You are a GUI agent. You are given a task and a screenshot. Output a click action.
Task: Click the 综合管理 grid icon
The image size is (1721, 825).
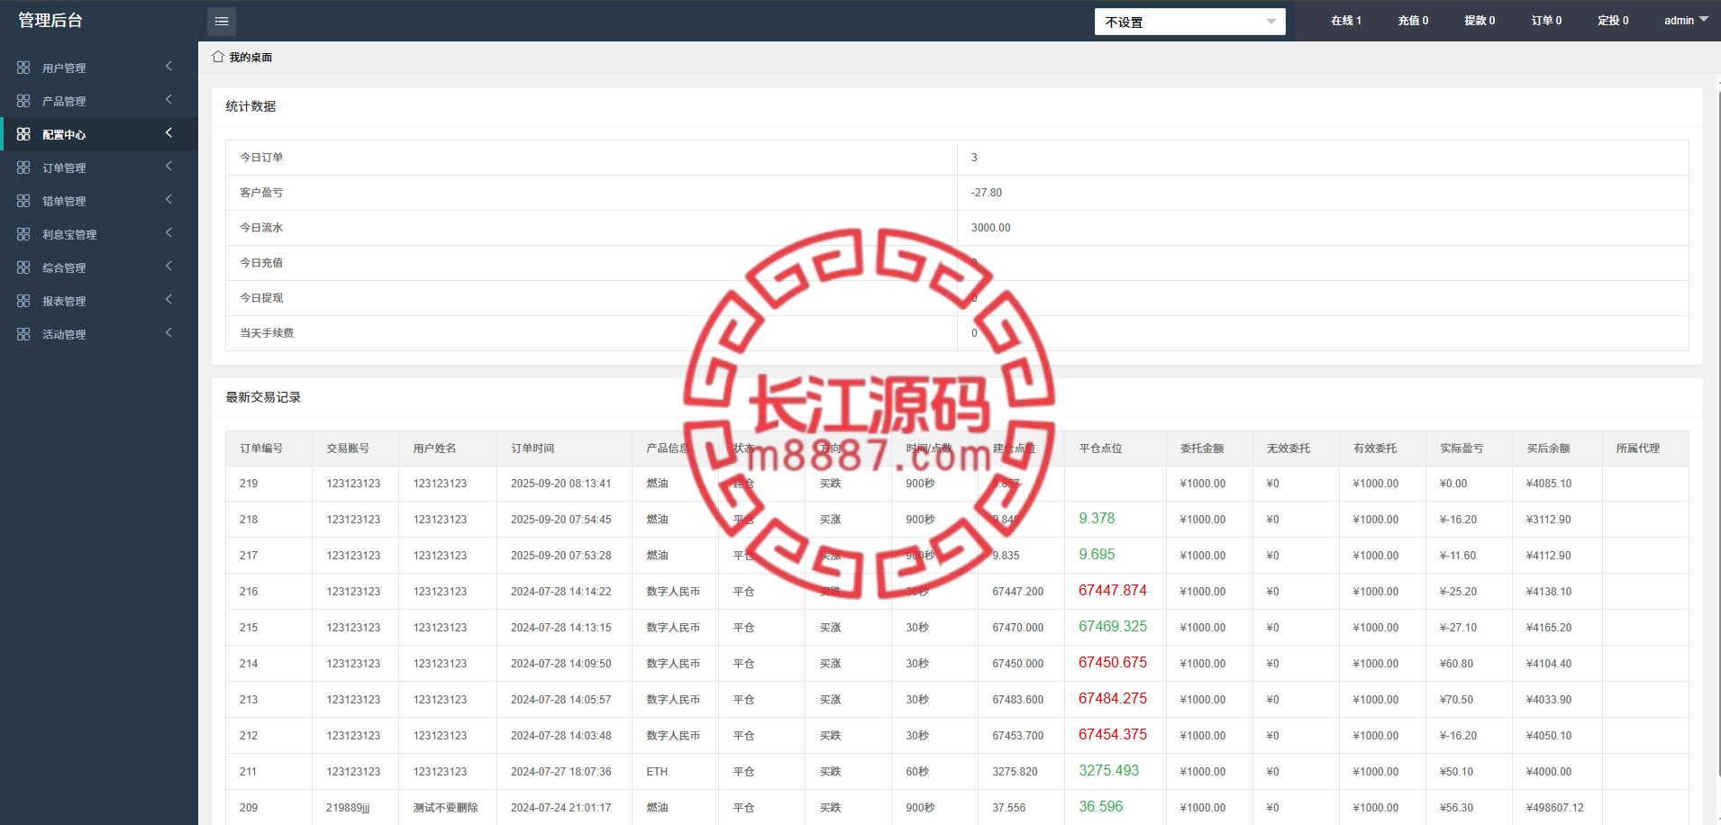click(x=23, y=267)
